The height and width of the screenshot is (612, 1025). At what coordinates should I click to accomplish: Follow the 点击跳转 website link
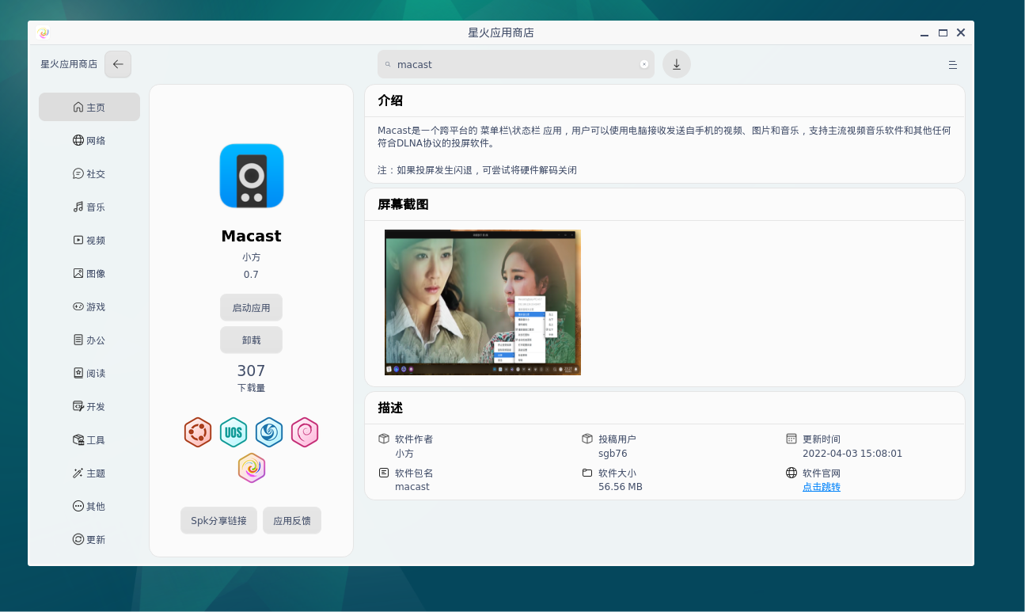tap(822, 487)
